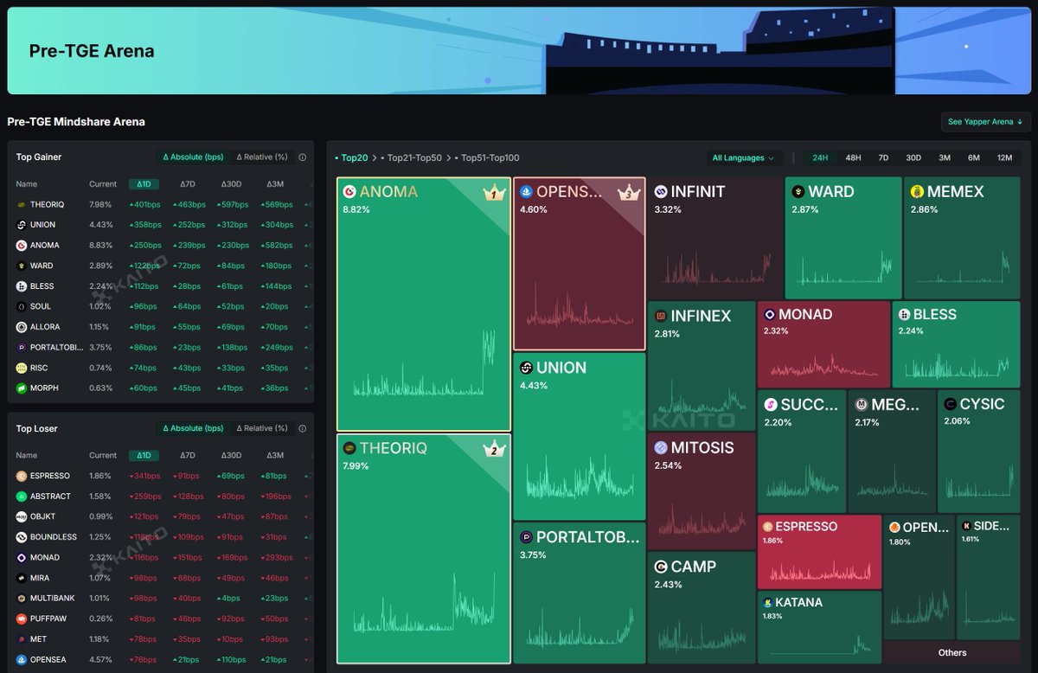Toggle Relative (%) in Top Loser panel
Screen dimensions: 1038x673
click(x=262, y=428)
